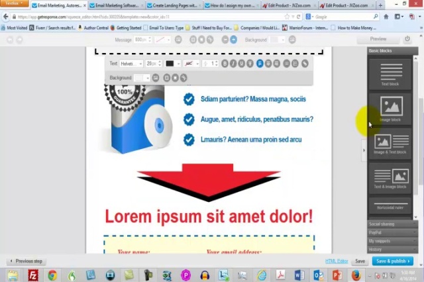Expand the History section
Screen dimensions: 424x282
tap(392, 249)
